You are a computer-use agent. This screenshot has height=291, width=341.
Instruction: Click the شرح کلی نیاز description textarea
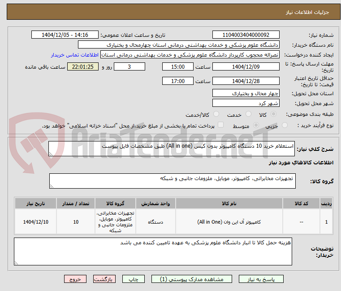click(x=172, y=149)
